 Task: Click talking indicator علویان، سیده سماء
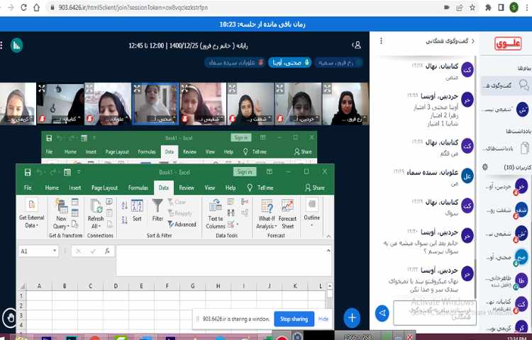(x=235, y=62)
